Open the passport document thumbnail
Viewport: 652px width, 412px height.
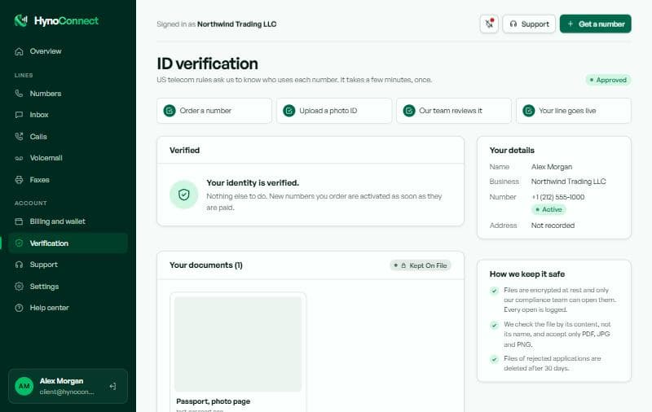(238, 344)
